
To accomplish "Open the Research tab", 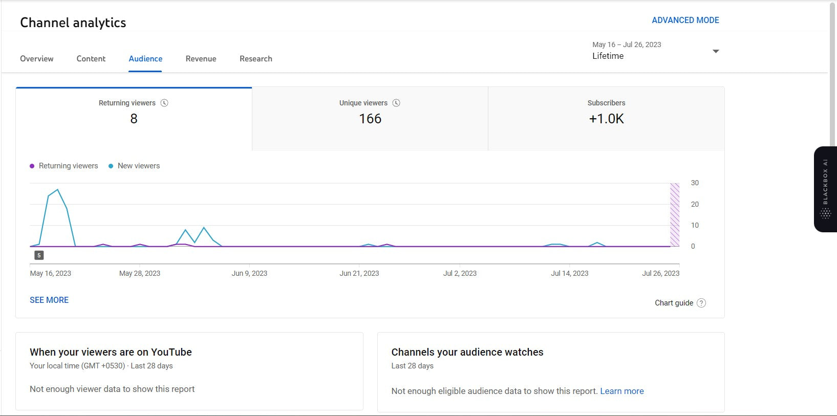I will (x=256, y=59).
